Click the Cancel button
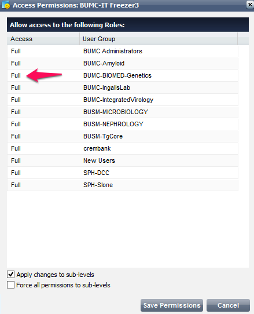Viewport: 254px width, 314px height. pos(228,305)
